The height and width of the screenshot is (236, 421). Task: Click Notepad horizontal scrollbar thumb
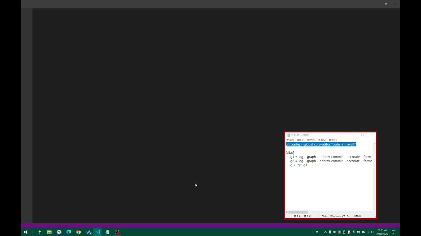point(298,212)
